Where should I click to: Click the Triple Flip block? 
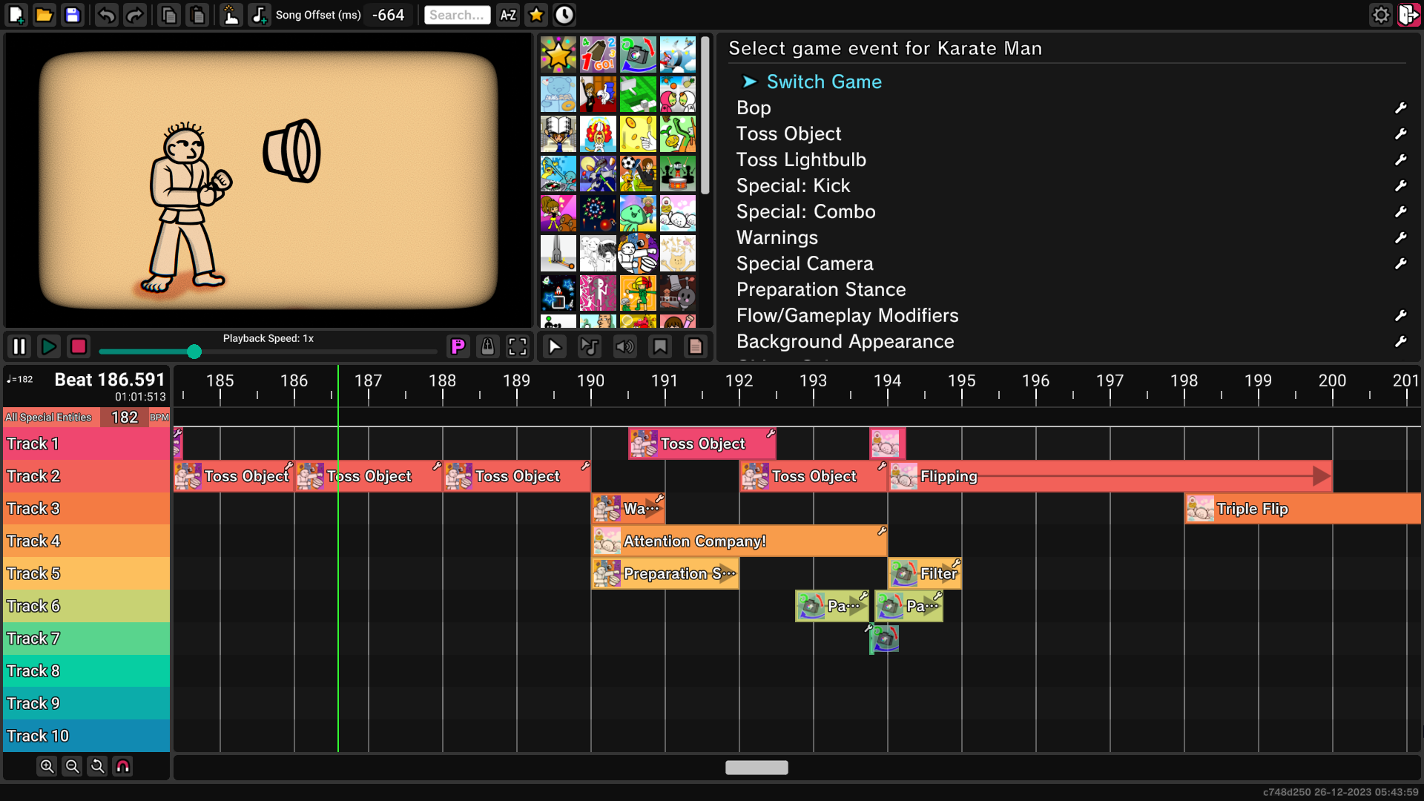coord(1303,509)
